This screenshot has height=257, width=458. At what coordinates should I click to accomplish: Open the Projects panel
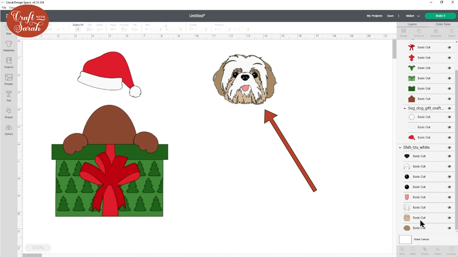coord(8,63)
